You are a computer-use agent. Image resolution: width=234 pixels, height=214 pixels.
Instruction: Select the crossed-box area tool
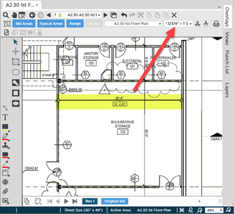click(x=16, y=62)
